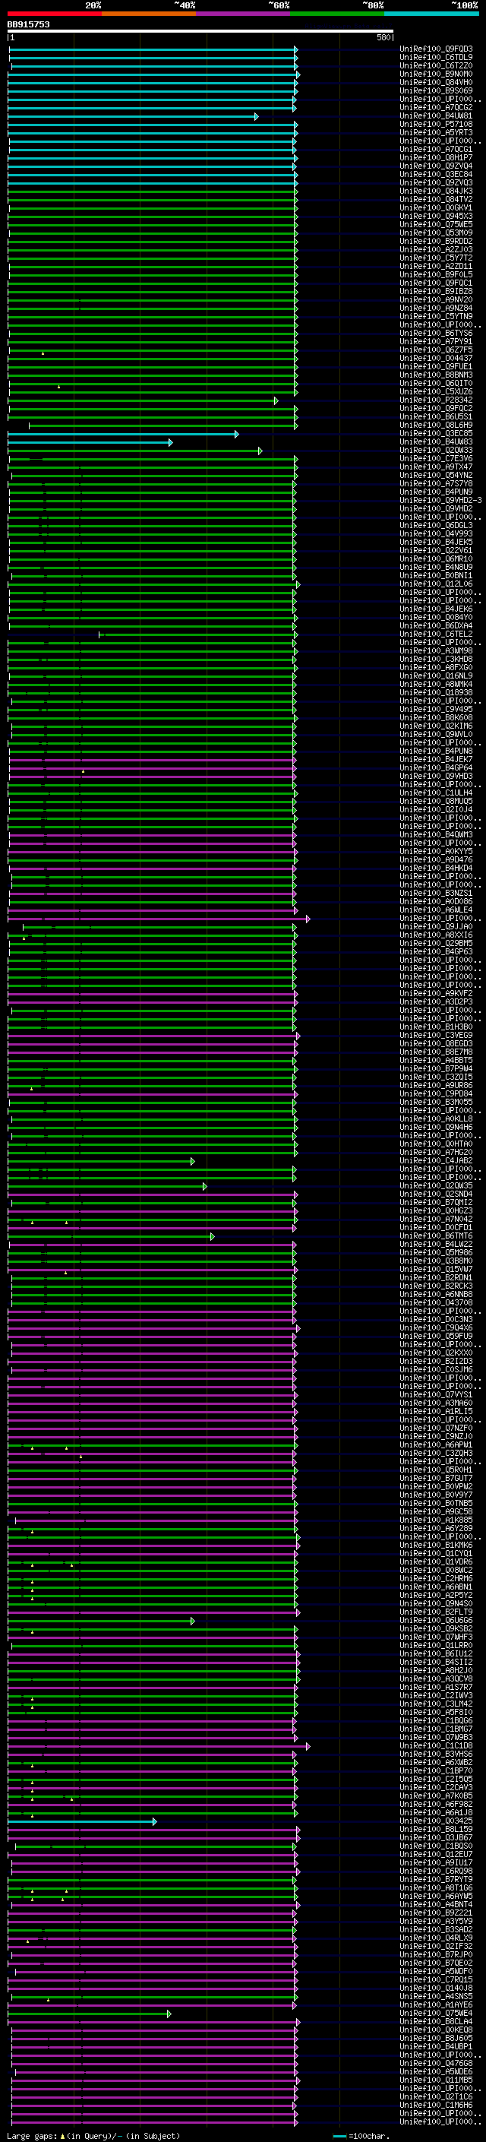Select hit UniRef100_C9PD84
This screenshot has width=486, height=2142.
pos(436,1093)
